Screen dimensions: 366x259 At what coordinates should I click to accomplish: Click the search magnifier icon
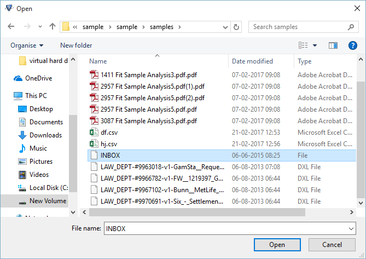point(351,27)
